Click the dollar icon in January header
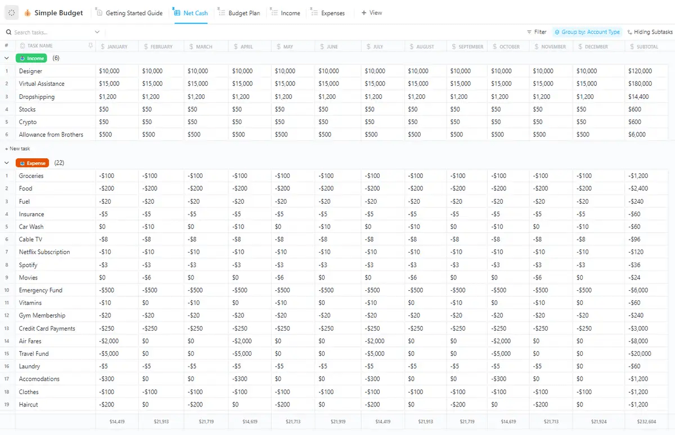The height and width of the screenshot is (435, 675). click(x=102, y=47)
